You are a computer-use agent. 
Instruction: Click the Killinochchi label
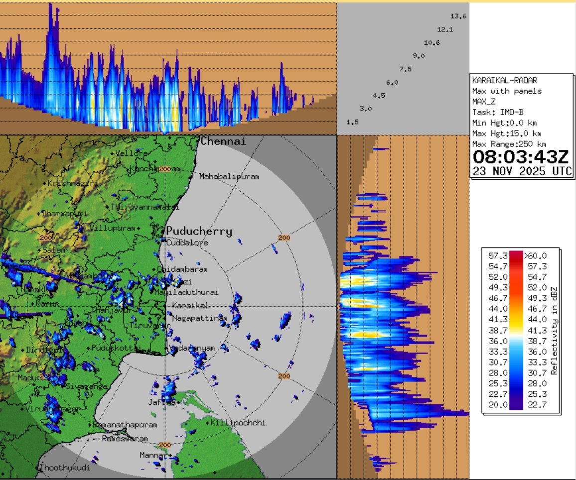coord(238,423)
